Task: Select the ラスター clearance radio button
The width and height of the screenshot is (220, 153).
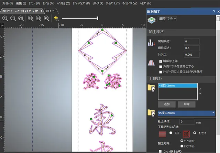Action: 170,132
